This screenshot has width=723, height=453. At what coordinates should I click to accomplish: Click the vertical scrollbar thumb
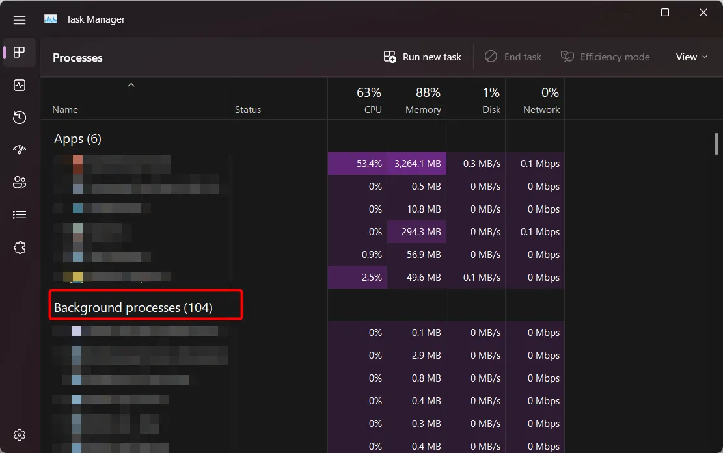[x=716, y=144]
